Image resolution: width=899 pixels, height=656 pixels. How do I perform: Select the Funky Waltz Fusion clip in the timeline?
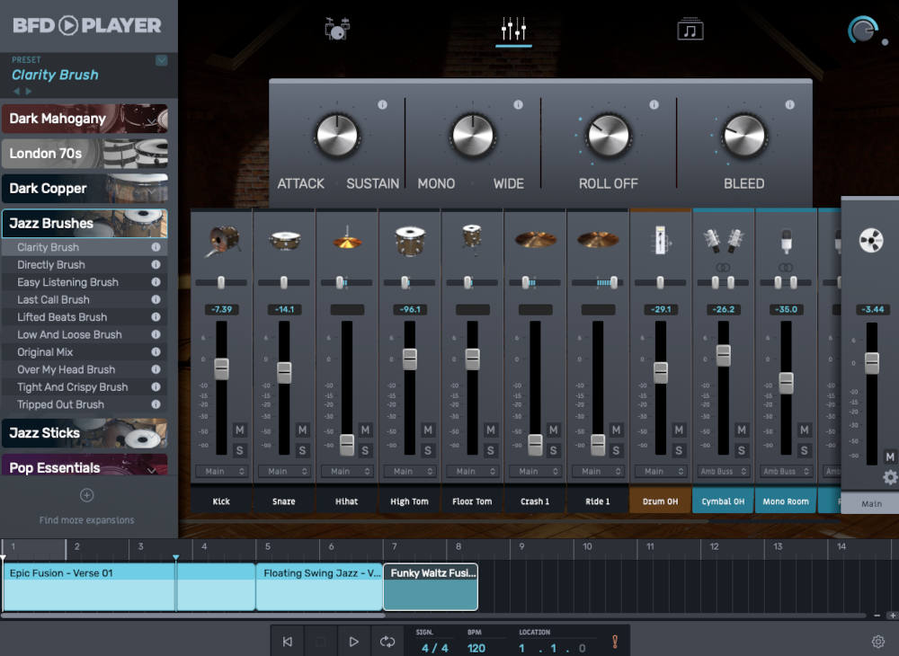pos(430,586)
